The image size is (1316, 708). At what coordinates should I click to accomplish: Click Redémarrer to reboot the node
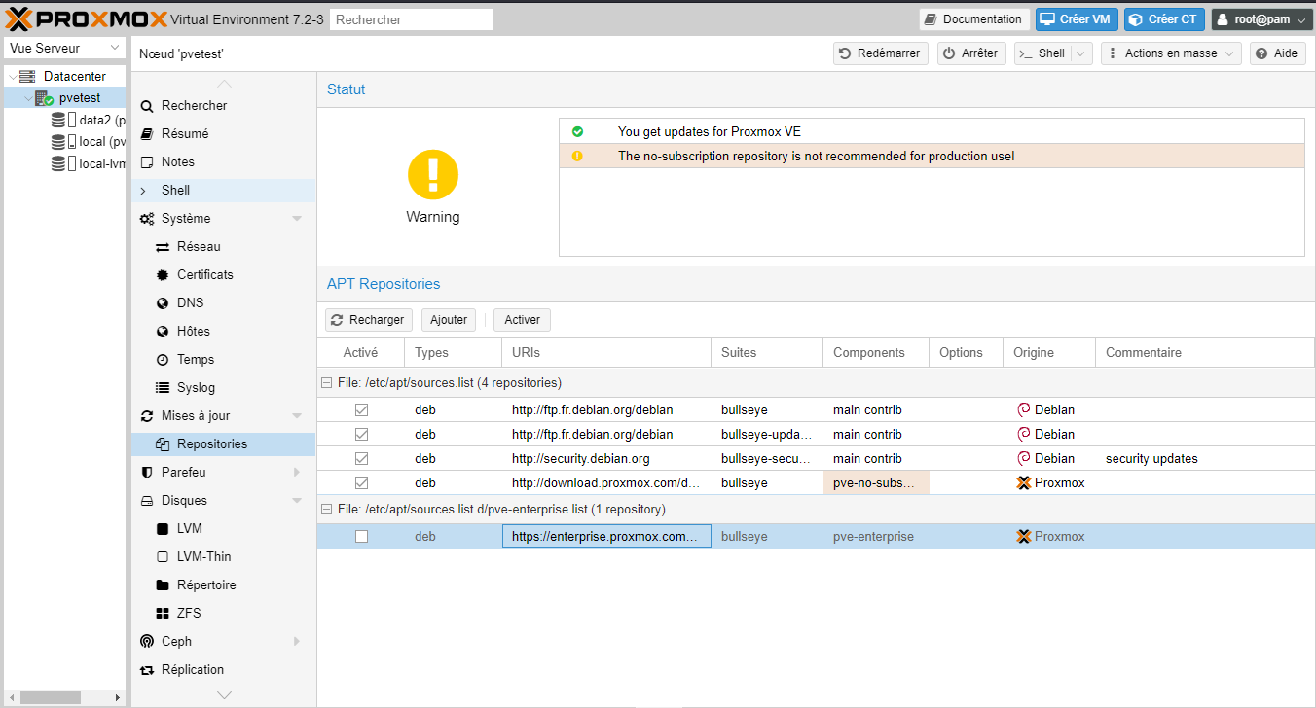tap(881, 53)
